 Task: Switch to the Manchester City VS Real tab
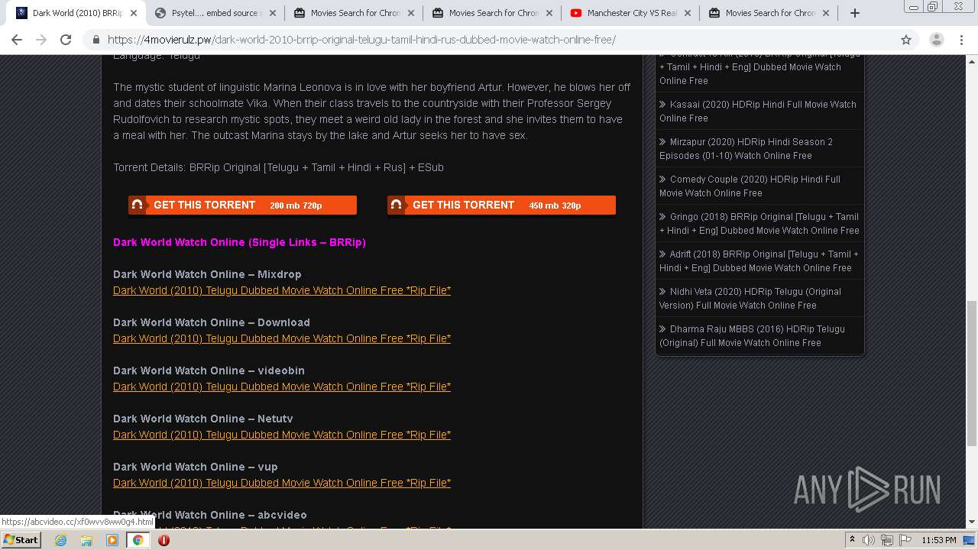point(632,13)
